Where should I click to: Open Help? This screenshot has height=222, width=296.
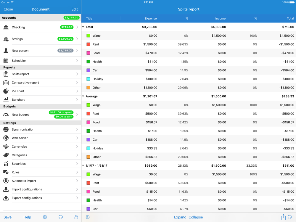coord(27,217)
